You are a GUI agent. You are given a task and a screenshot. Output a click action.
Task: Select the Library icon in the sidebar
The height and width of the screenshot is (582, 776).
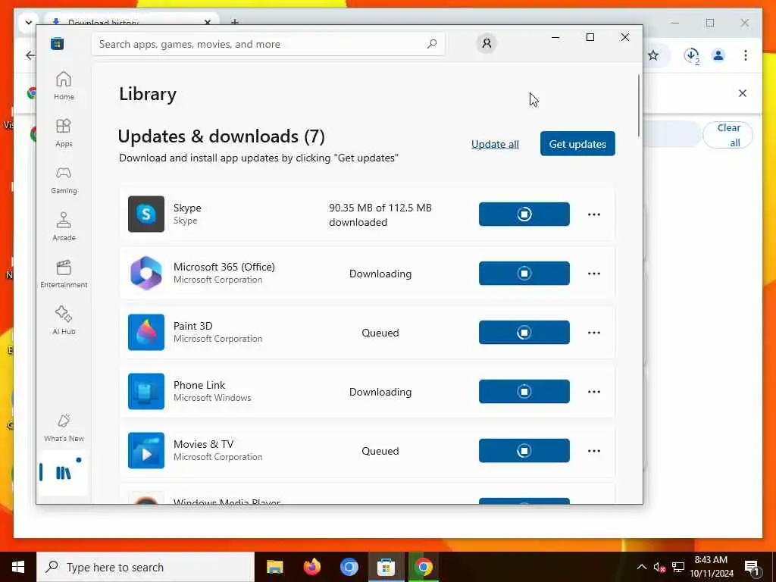tap(64, 473)
